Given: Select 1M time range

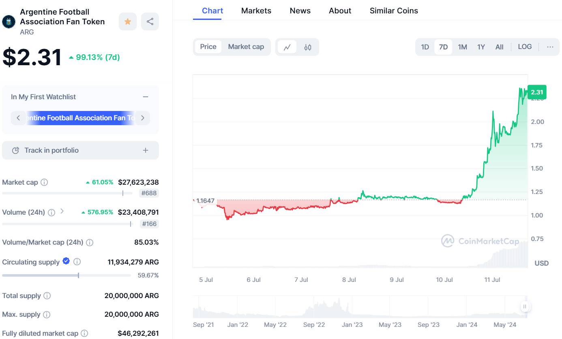Looking at the screenshot, I should (462, 47).
